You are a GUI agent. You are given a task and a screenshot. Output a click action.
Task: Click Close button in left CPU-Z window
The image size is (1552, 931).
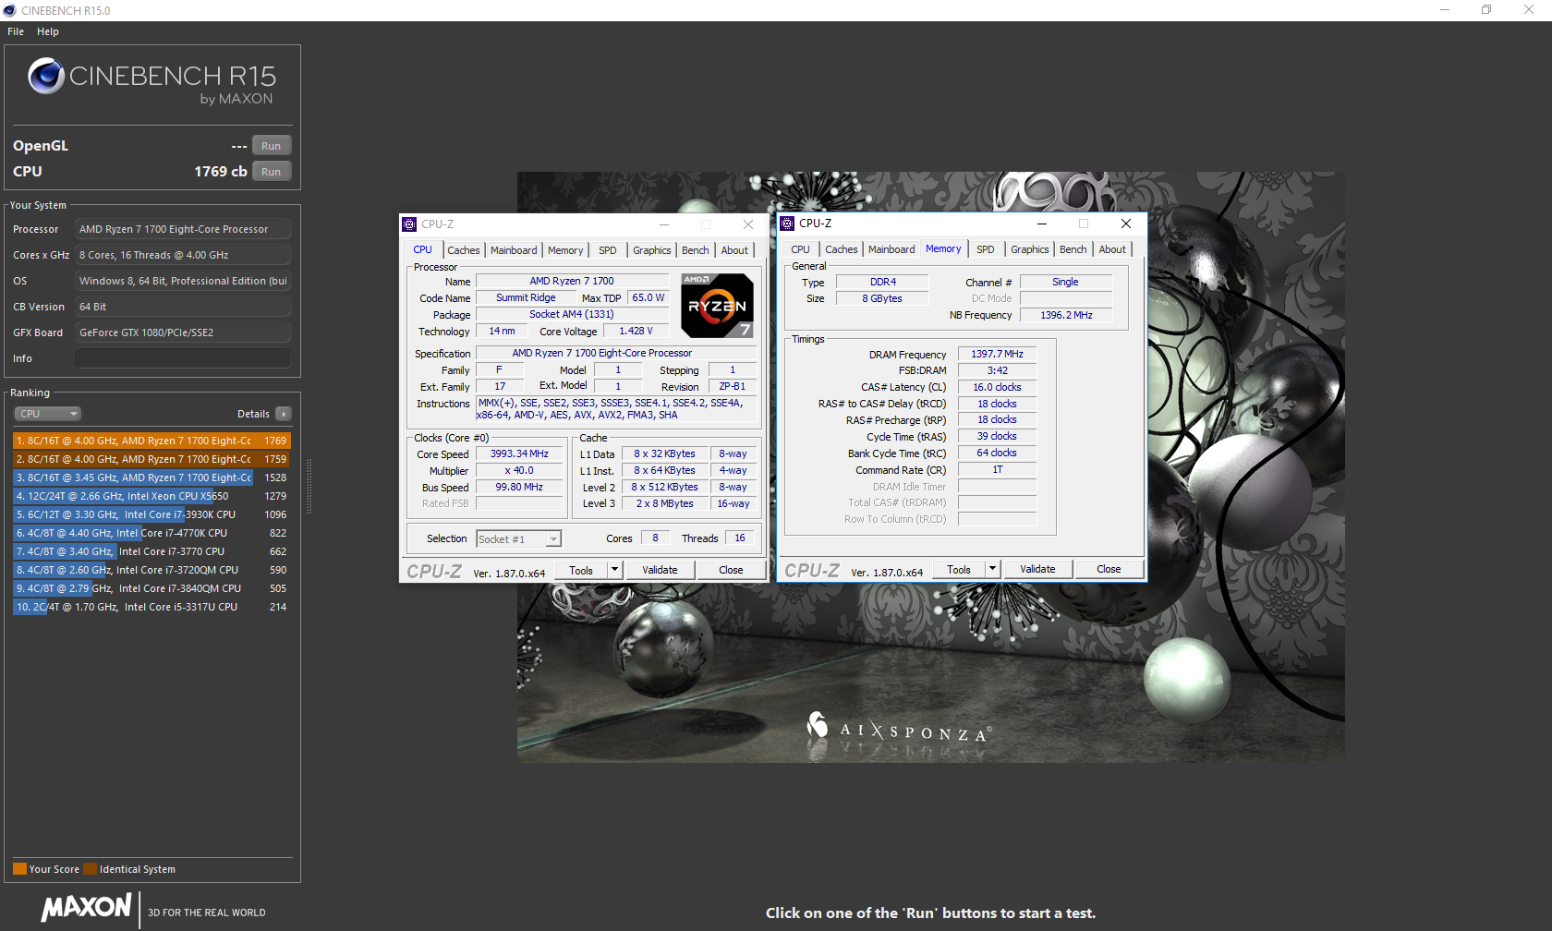(x=731, y=571)
